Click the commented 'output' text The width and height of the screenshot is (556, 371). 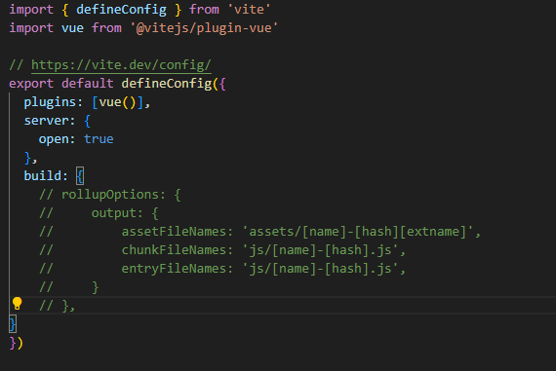(113, 213)
